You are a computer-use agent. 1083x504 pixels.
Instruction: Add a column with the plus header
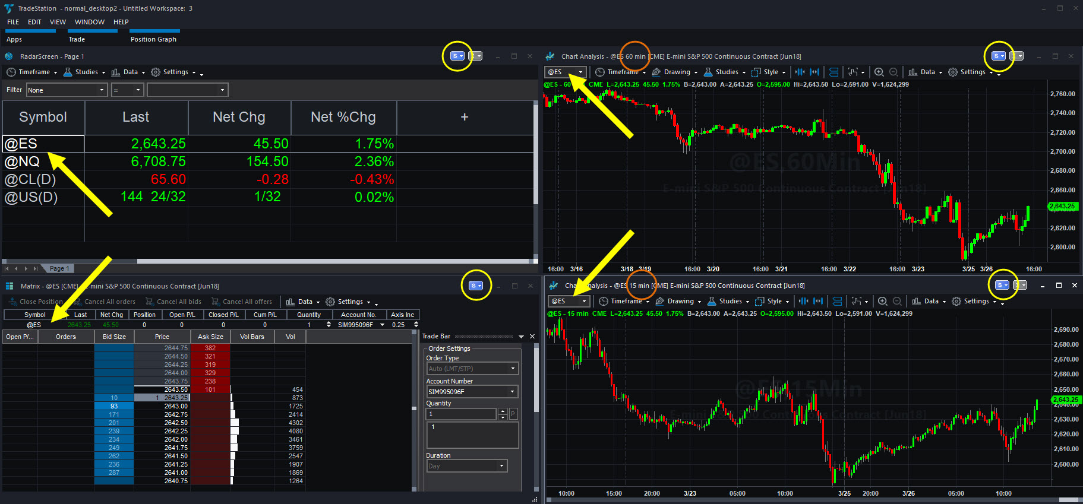point(465,117)
